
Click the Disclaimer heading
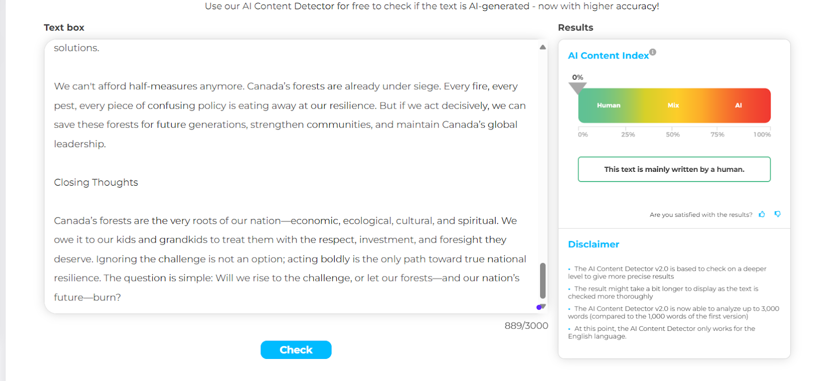(593, 245)
